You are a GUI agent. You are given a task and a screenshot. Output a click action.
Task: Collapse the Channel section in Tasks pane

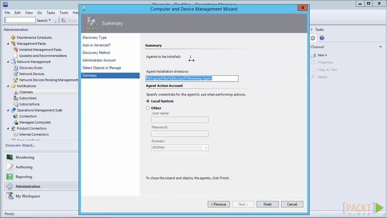point(380,47)
